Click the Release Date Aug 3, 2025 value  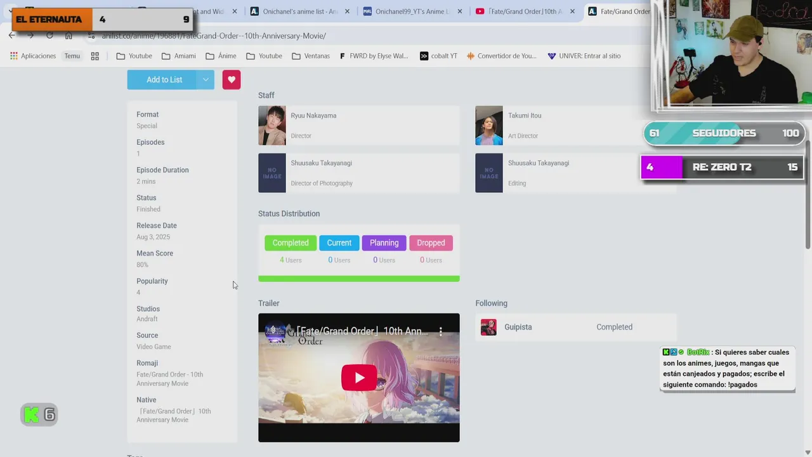(x=154, y=237)
